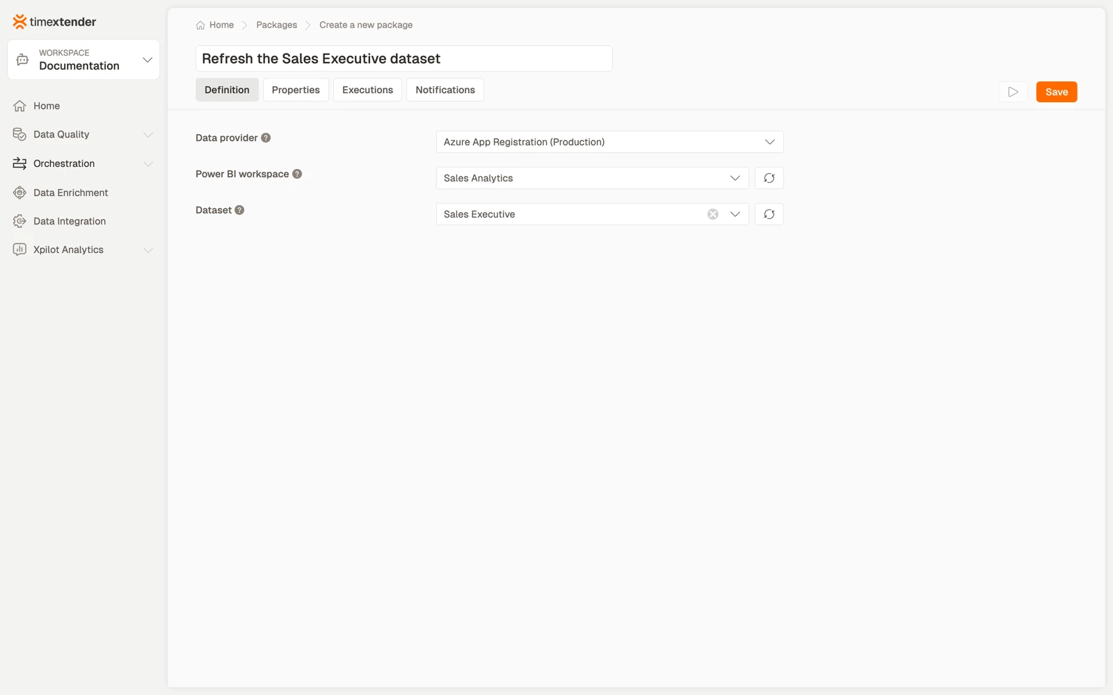The width and height of the screenshot is (1113, 695).
Task: Show help for Power BI workspace
Action: click(x=297, y=174)
